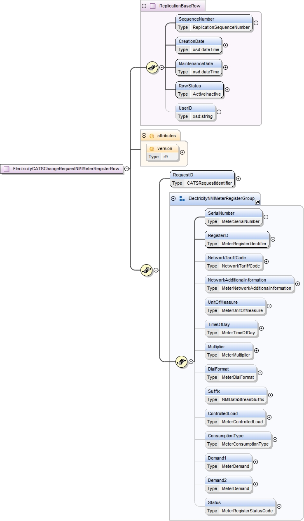Click the @ icon of version attribute
This screenshot has height=521, width=304.
(152, 148)
